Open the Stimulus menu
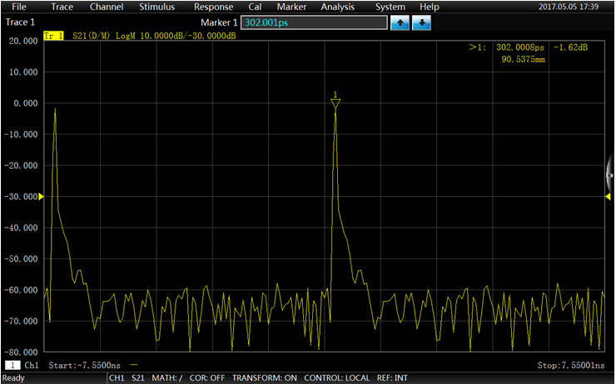The image size is (616, 384). click(156, 7)
